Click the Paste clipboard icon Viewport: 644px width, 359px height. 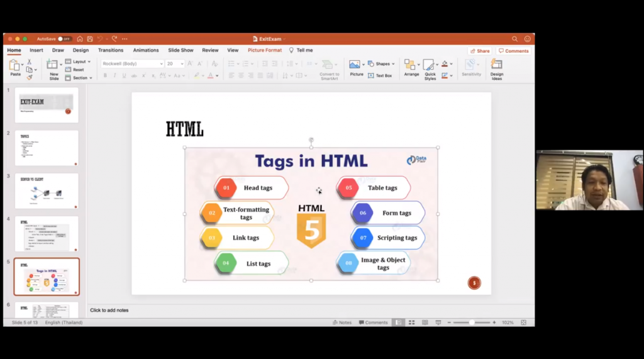click(14, 65)
